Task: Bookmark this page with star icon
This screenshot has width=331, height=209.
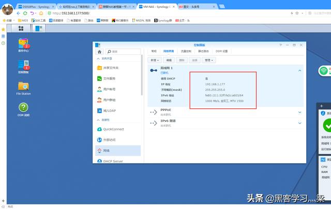Action: click(x=297, y=13)
